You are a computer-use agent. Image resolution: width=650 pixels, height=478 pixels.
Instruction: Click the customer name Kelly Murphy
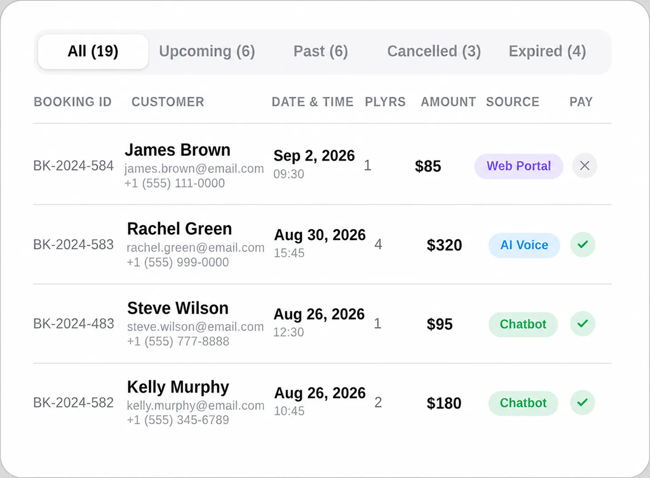178,388
